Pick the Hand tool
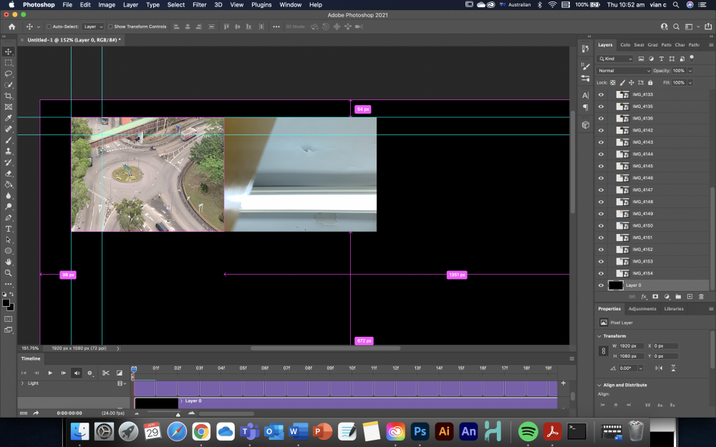 coord(9,262)
